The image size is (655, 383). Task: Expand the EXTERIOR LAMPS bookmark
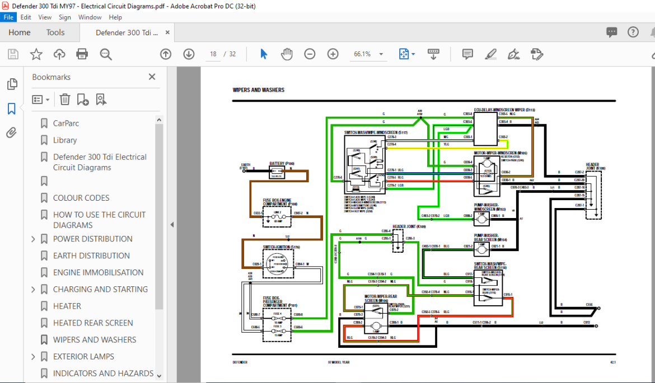pos(33,357)
